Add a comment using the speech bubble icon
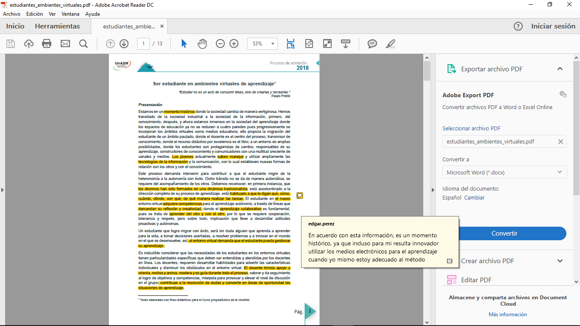Screen dimensions: 580x326 [372, 44]
